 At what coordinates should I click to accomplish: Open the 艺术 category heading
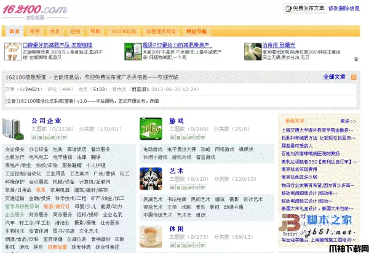[177, 171]
